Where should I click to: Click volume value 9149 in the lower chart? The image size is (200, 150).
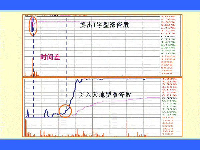click(168, 117)
